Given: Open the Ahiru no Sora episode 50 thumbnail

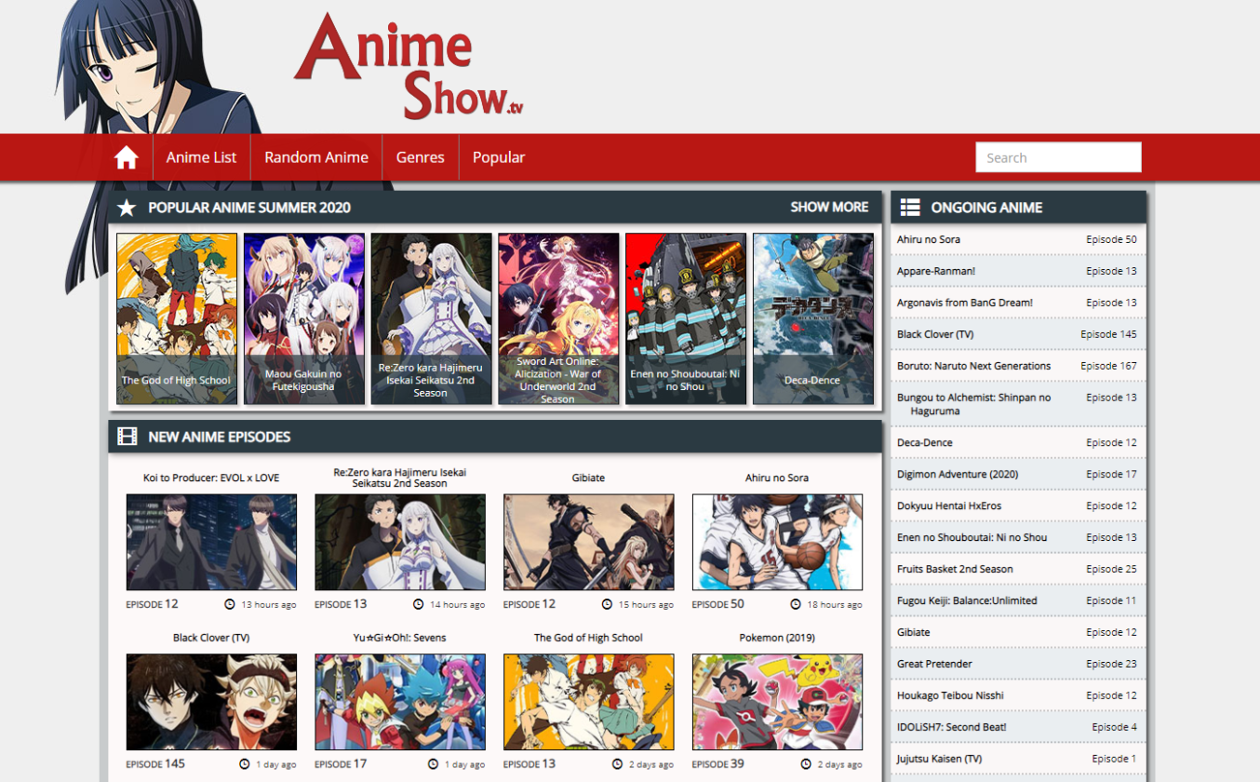Looking at the screenshot, I should [x=777, y=542].
